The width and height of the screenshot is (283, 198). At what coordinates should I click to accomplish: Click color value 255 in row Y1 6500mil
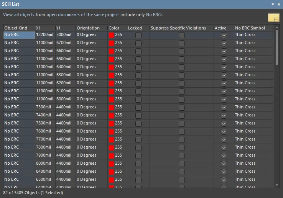(118, 59)
